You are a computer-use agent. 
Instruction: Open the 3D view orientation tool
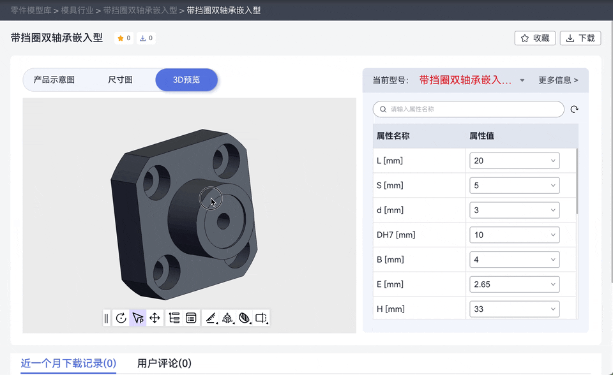(x=227, y=318)
